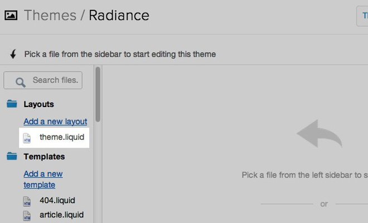368x223 pixels.
Task: Collapse the Layouts folder label
Action: 38,104
